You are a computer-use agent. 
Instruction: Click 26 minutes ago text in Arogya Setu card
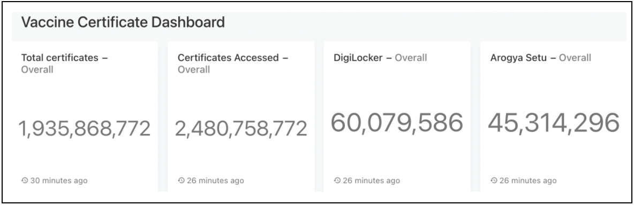(527, 180)
